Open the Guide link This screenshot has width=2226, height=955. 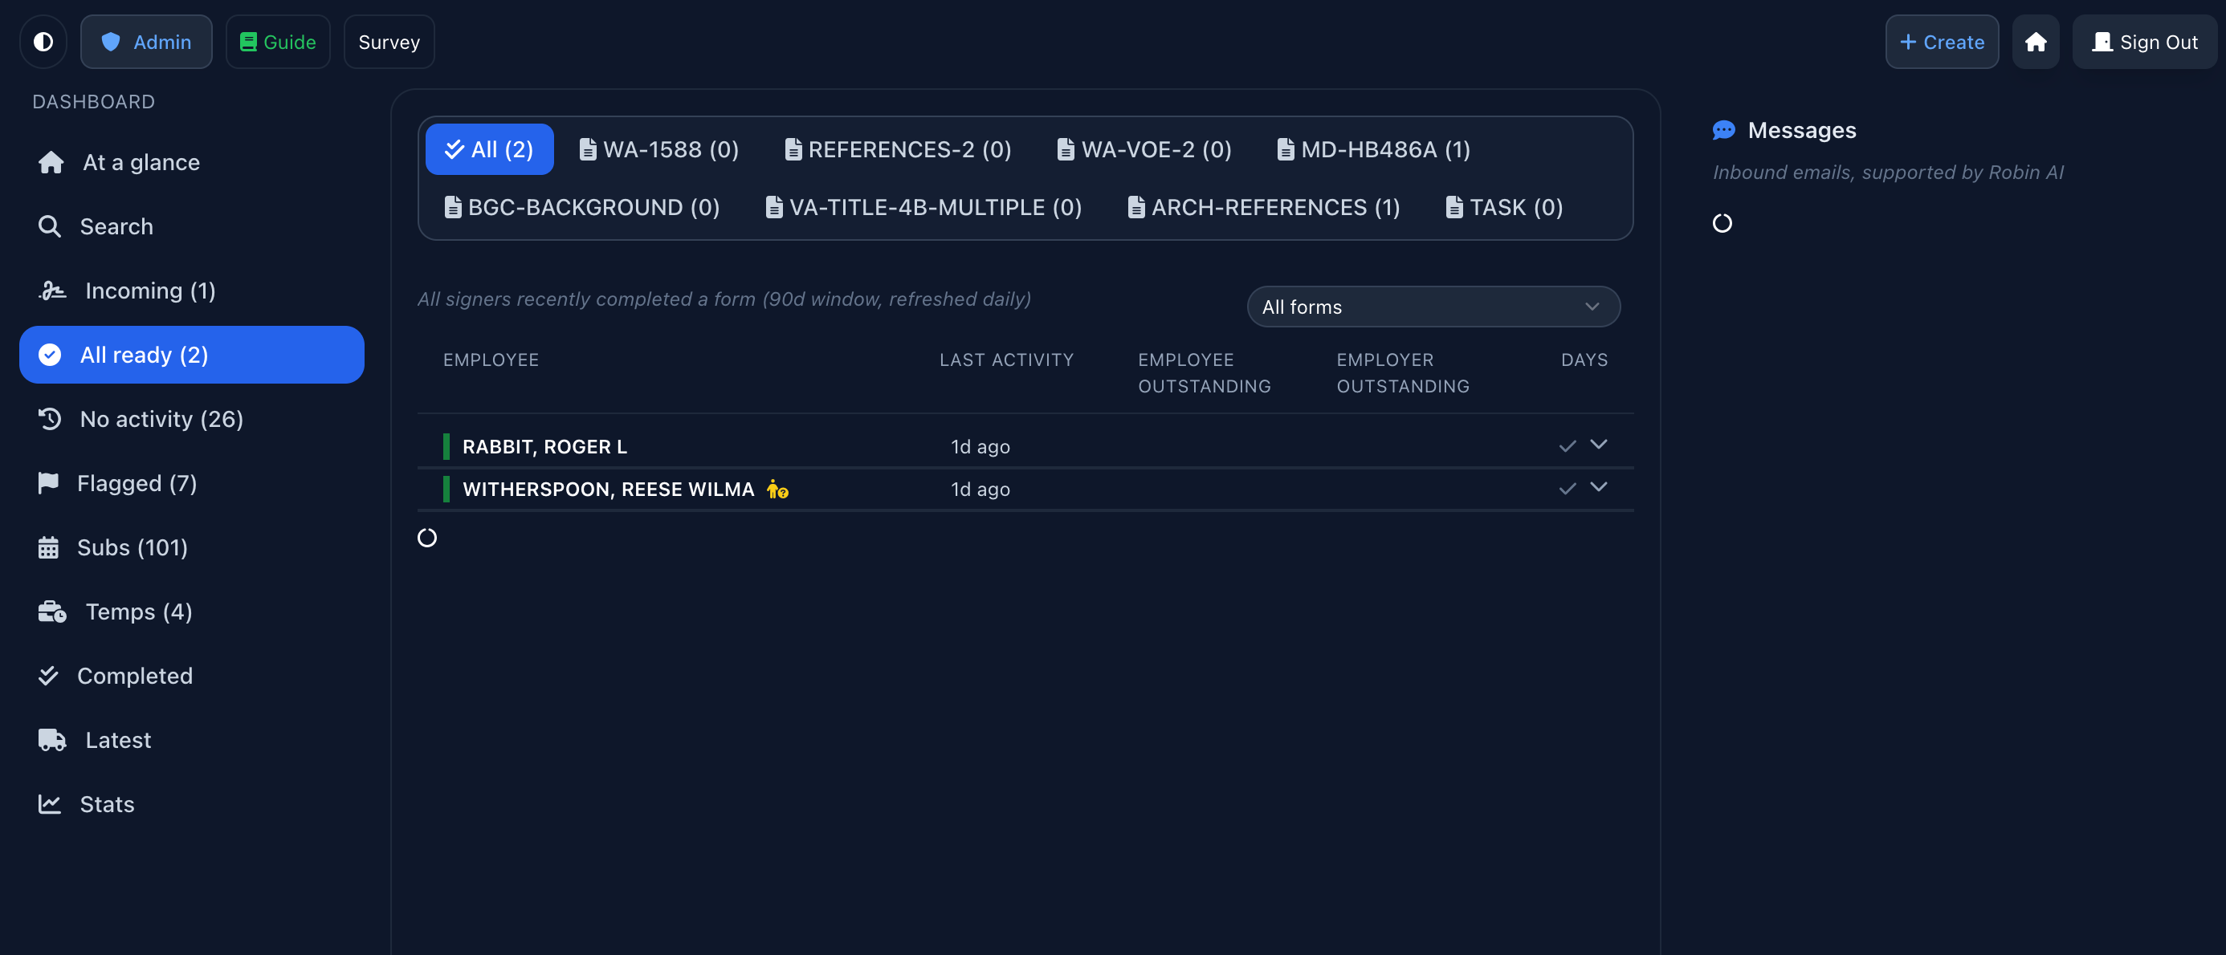tap(277, 42)
